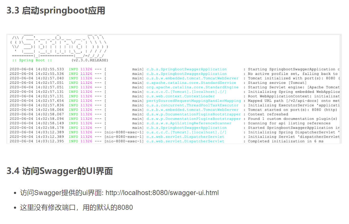Click the heading "3.4 访问Swagger的UI界面"

[60, 171]
